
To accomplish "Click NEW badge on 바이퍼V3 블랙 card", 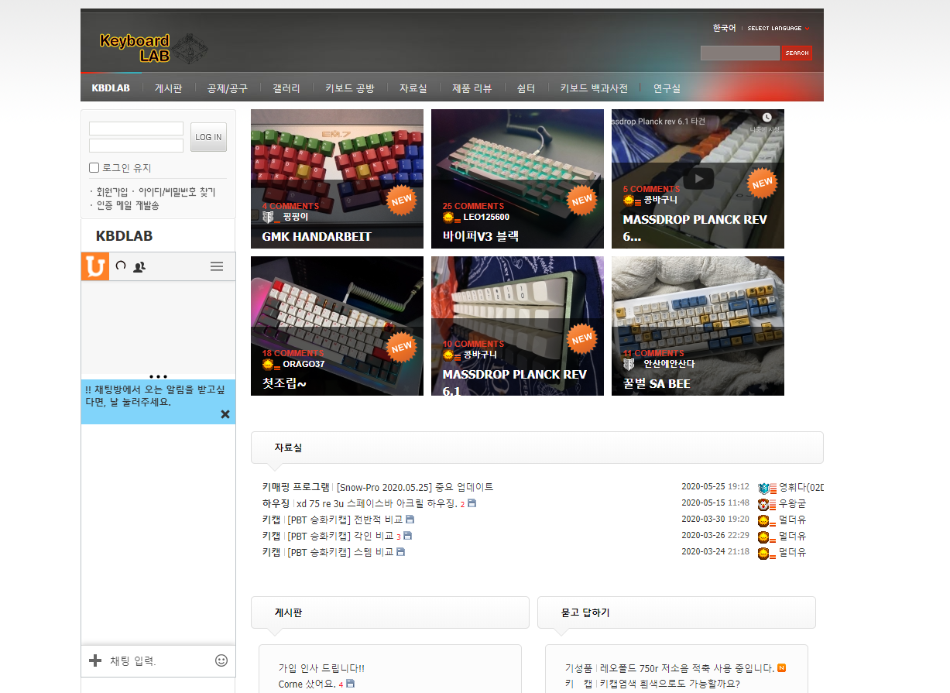I will (582, 199).
